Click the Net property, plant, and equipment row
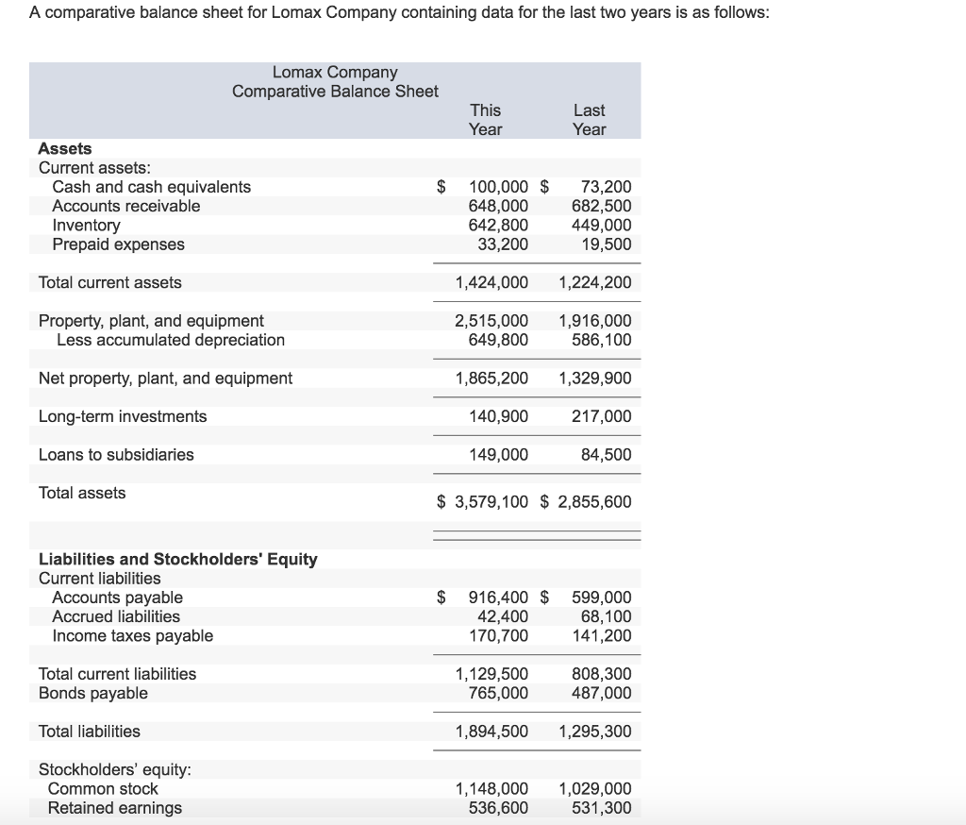The image size is (966, 825). click(164, 377)
